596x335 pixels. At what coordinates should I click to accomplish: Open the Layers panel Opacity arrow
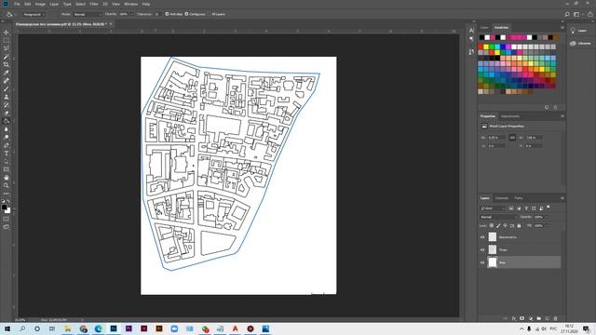(x=547, y=217)
